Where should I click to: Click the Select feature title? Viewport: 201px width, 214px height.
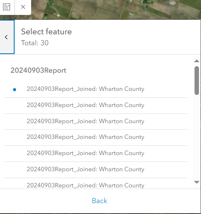pos(47,31)
